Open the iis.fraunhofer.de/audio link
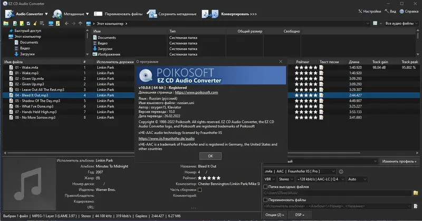 [166, 138]
